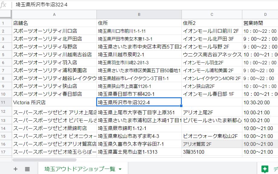
Task: Select cell スポーツオーソリティ川口店
Action: [x=54, y=31]
